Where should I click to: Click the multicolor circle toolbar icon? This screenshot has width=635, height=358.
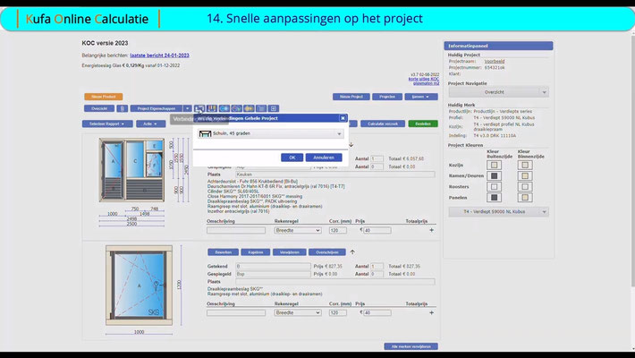[236, 108]
